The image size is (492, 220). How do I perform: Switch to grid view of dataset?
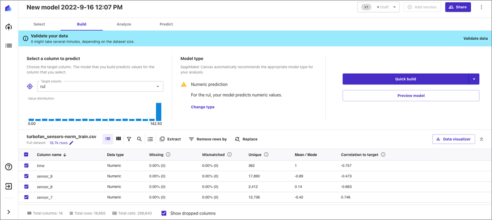pos(119,139)
